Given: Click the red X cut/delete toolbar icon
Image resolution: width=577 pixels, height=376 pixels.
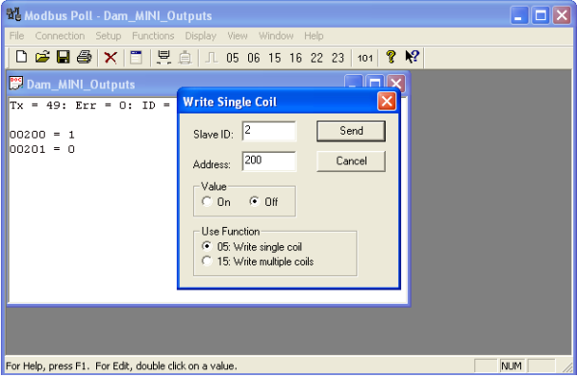Looking at the screenshot, I should click(x=110, y=58).
